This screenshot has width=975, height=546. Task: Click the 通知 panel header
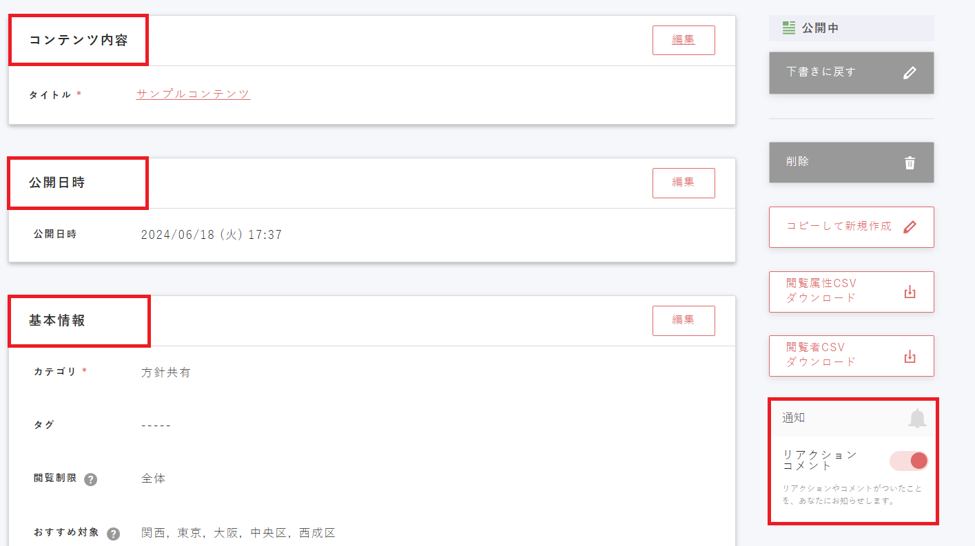click(x=852, y=418)
